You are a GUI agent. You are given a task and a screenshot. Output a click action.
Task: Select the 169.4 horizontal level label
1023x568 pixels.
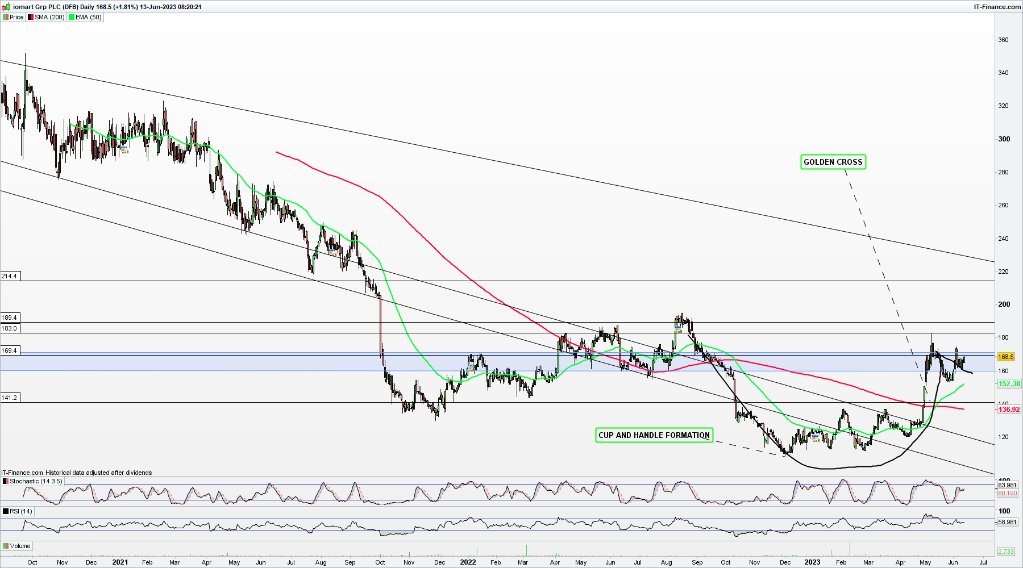click(9, 350)
